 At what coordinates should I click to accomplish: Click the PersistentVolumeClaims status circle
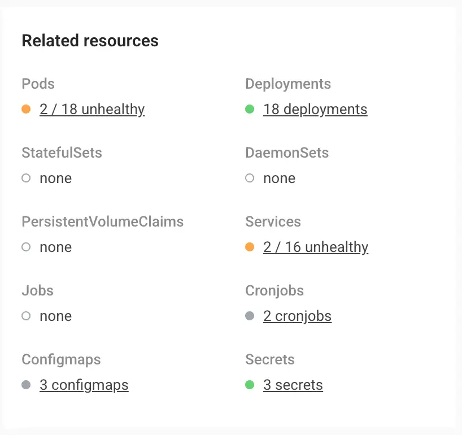(26, 247)
